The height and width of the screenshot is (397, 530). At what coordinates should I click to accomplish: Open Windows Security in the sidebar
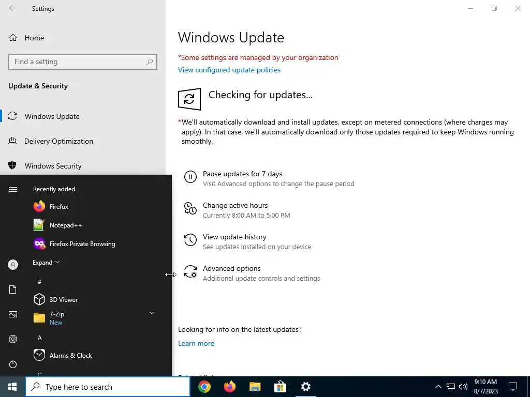[x=83, y=166]
